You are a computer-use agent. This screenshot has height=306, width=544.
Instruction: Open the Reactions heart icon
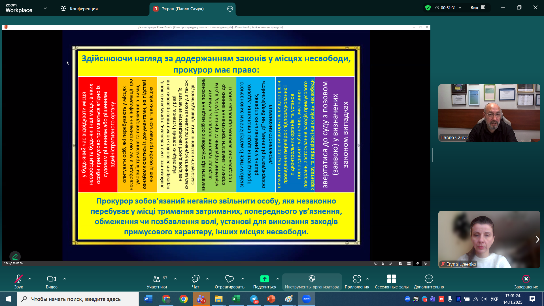(229, 279)
